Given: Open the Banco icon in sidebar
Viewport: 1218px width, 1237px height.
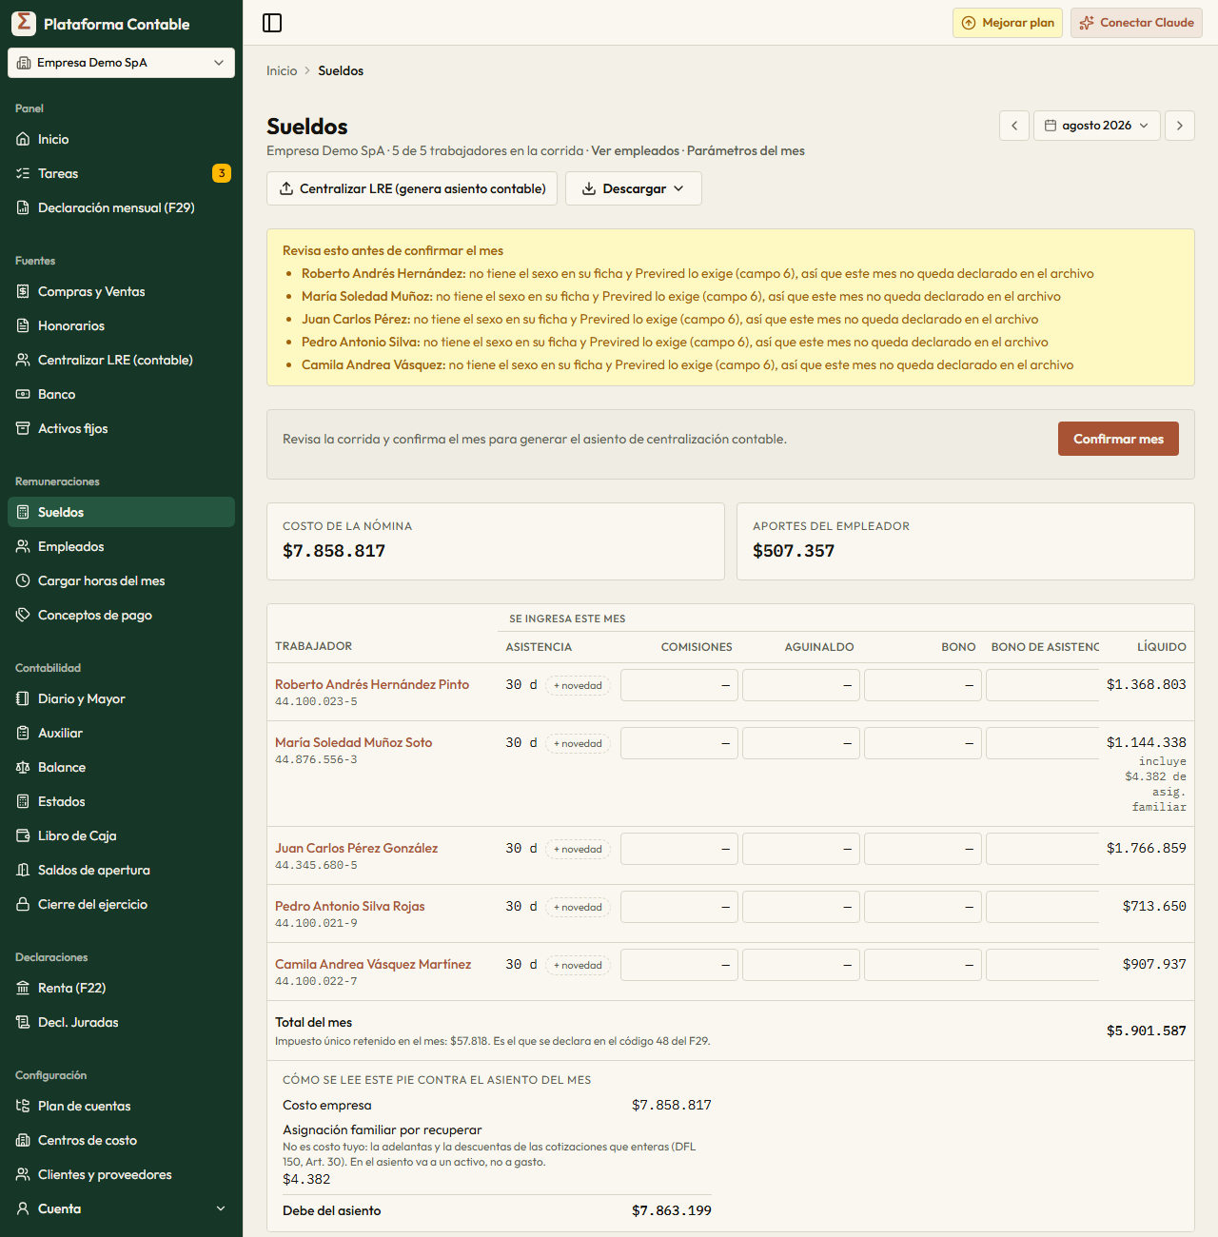Looking at the screenshot, I should coord(23,394).
